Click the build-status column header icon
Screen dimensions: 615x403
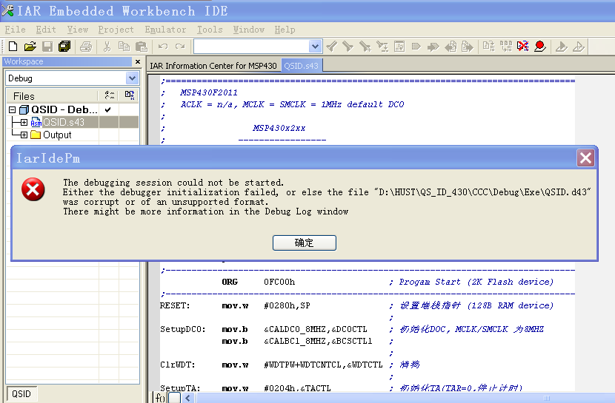click(x=130, y=95)
